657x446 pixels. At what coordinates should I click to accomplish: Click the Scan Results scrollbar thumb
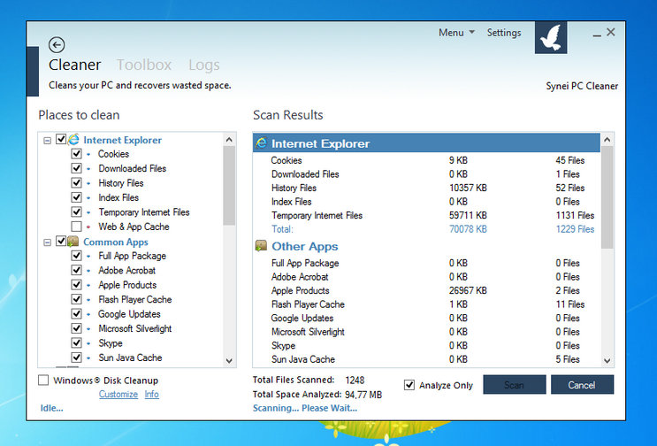point(607,197)
